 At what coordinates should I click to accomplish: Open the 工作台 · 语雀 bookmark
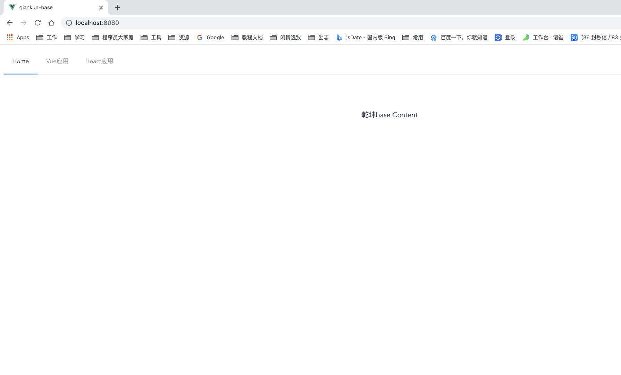tap(543, 37)
